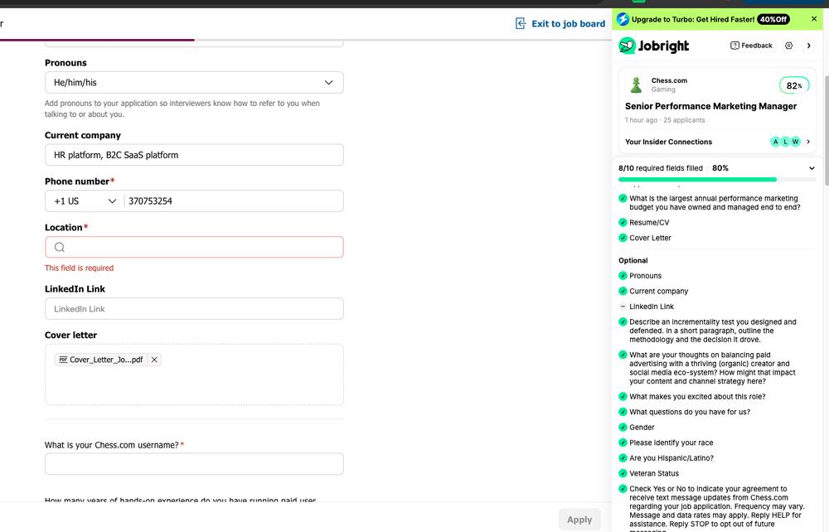Click insider connection avatar A

775,142
